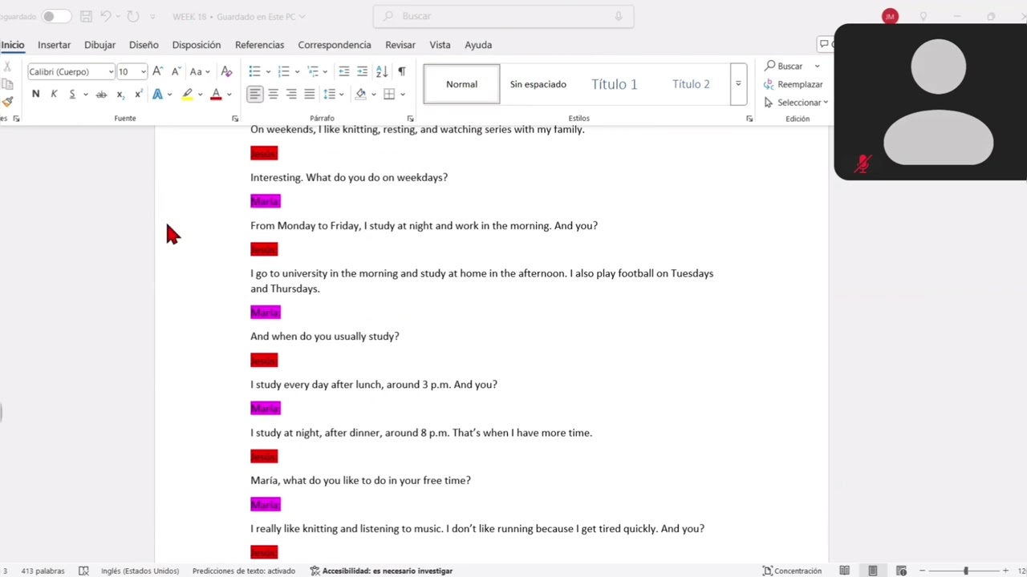The image size is (1027, 577).
Task: Apply the Título 1 style
Action: click(x=614, y=84)
